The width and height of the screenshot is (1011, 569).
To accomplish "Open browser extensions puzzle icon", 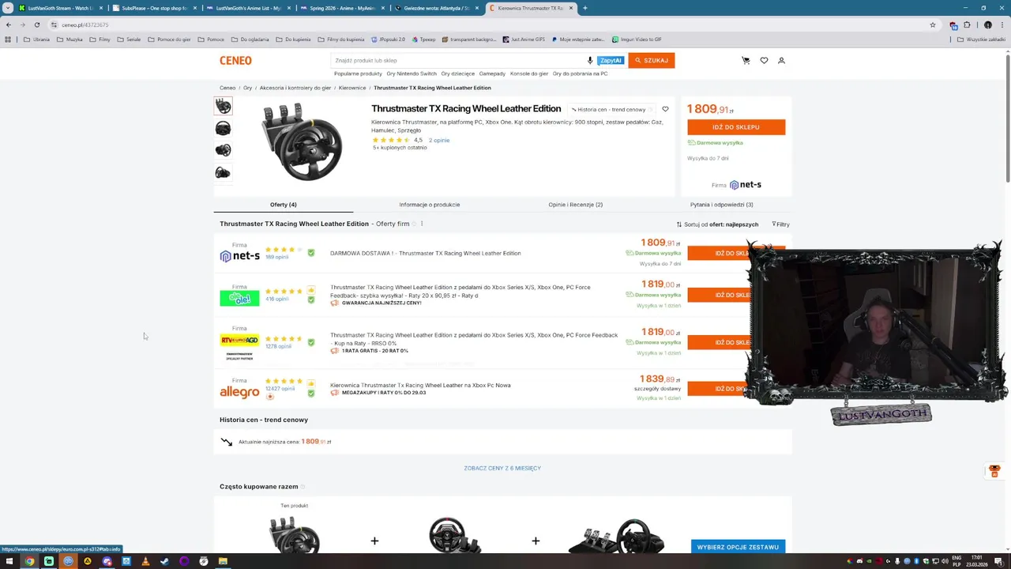I will tap(967, 24).
